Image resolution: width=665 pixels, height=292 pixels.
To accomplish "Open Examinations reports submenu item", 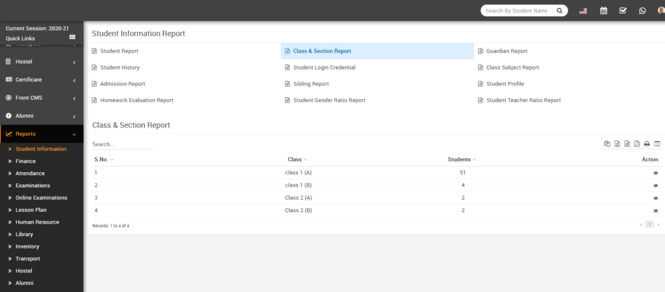I will point(32,185).
